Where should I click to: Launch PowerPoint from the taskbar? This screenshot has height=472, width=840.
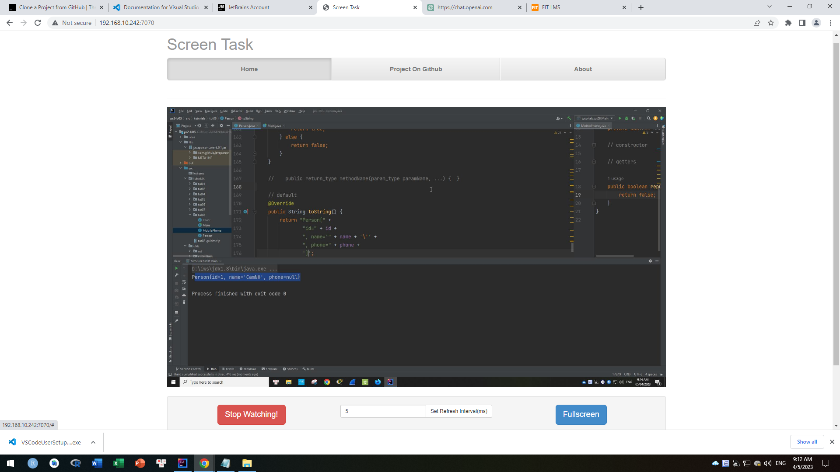pyautogui.click(x=140, y=463)
